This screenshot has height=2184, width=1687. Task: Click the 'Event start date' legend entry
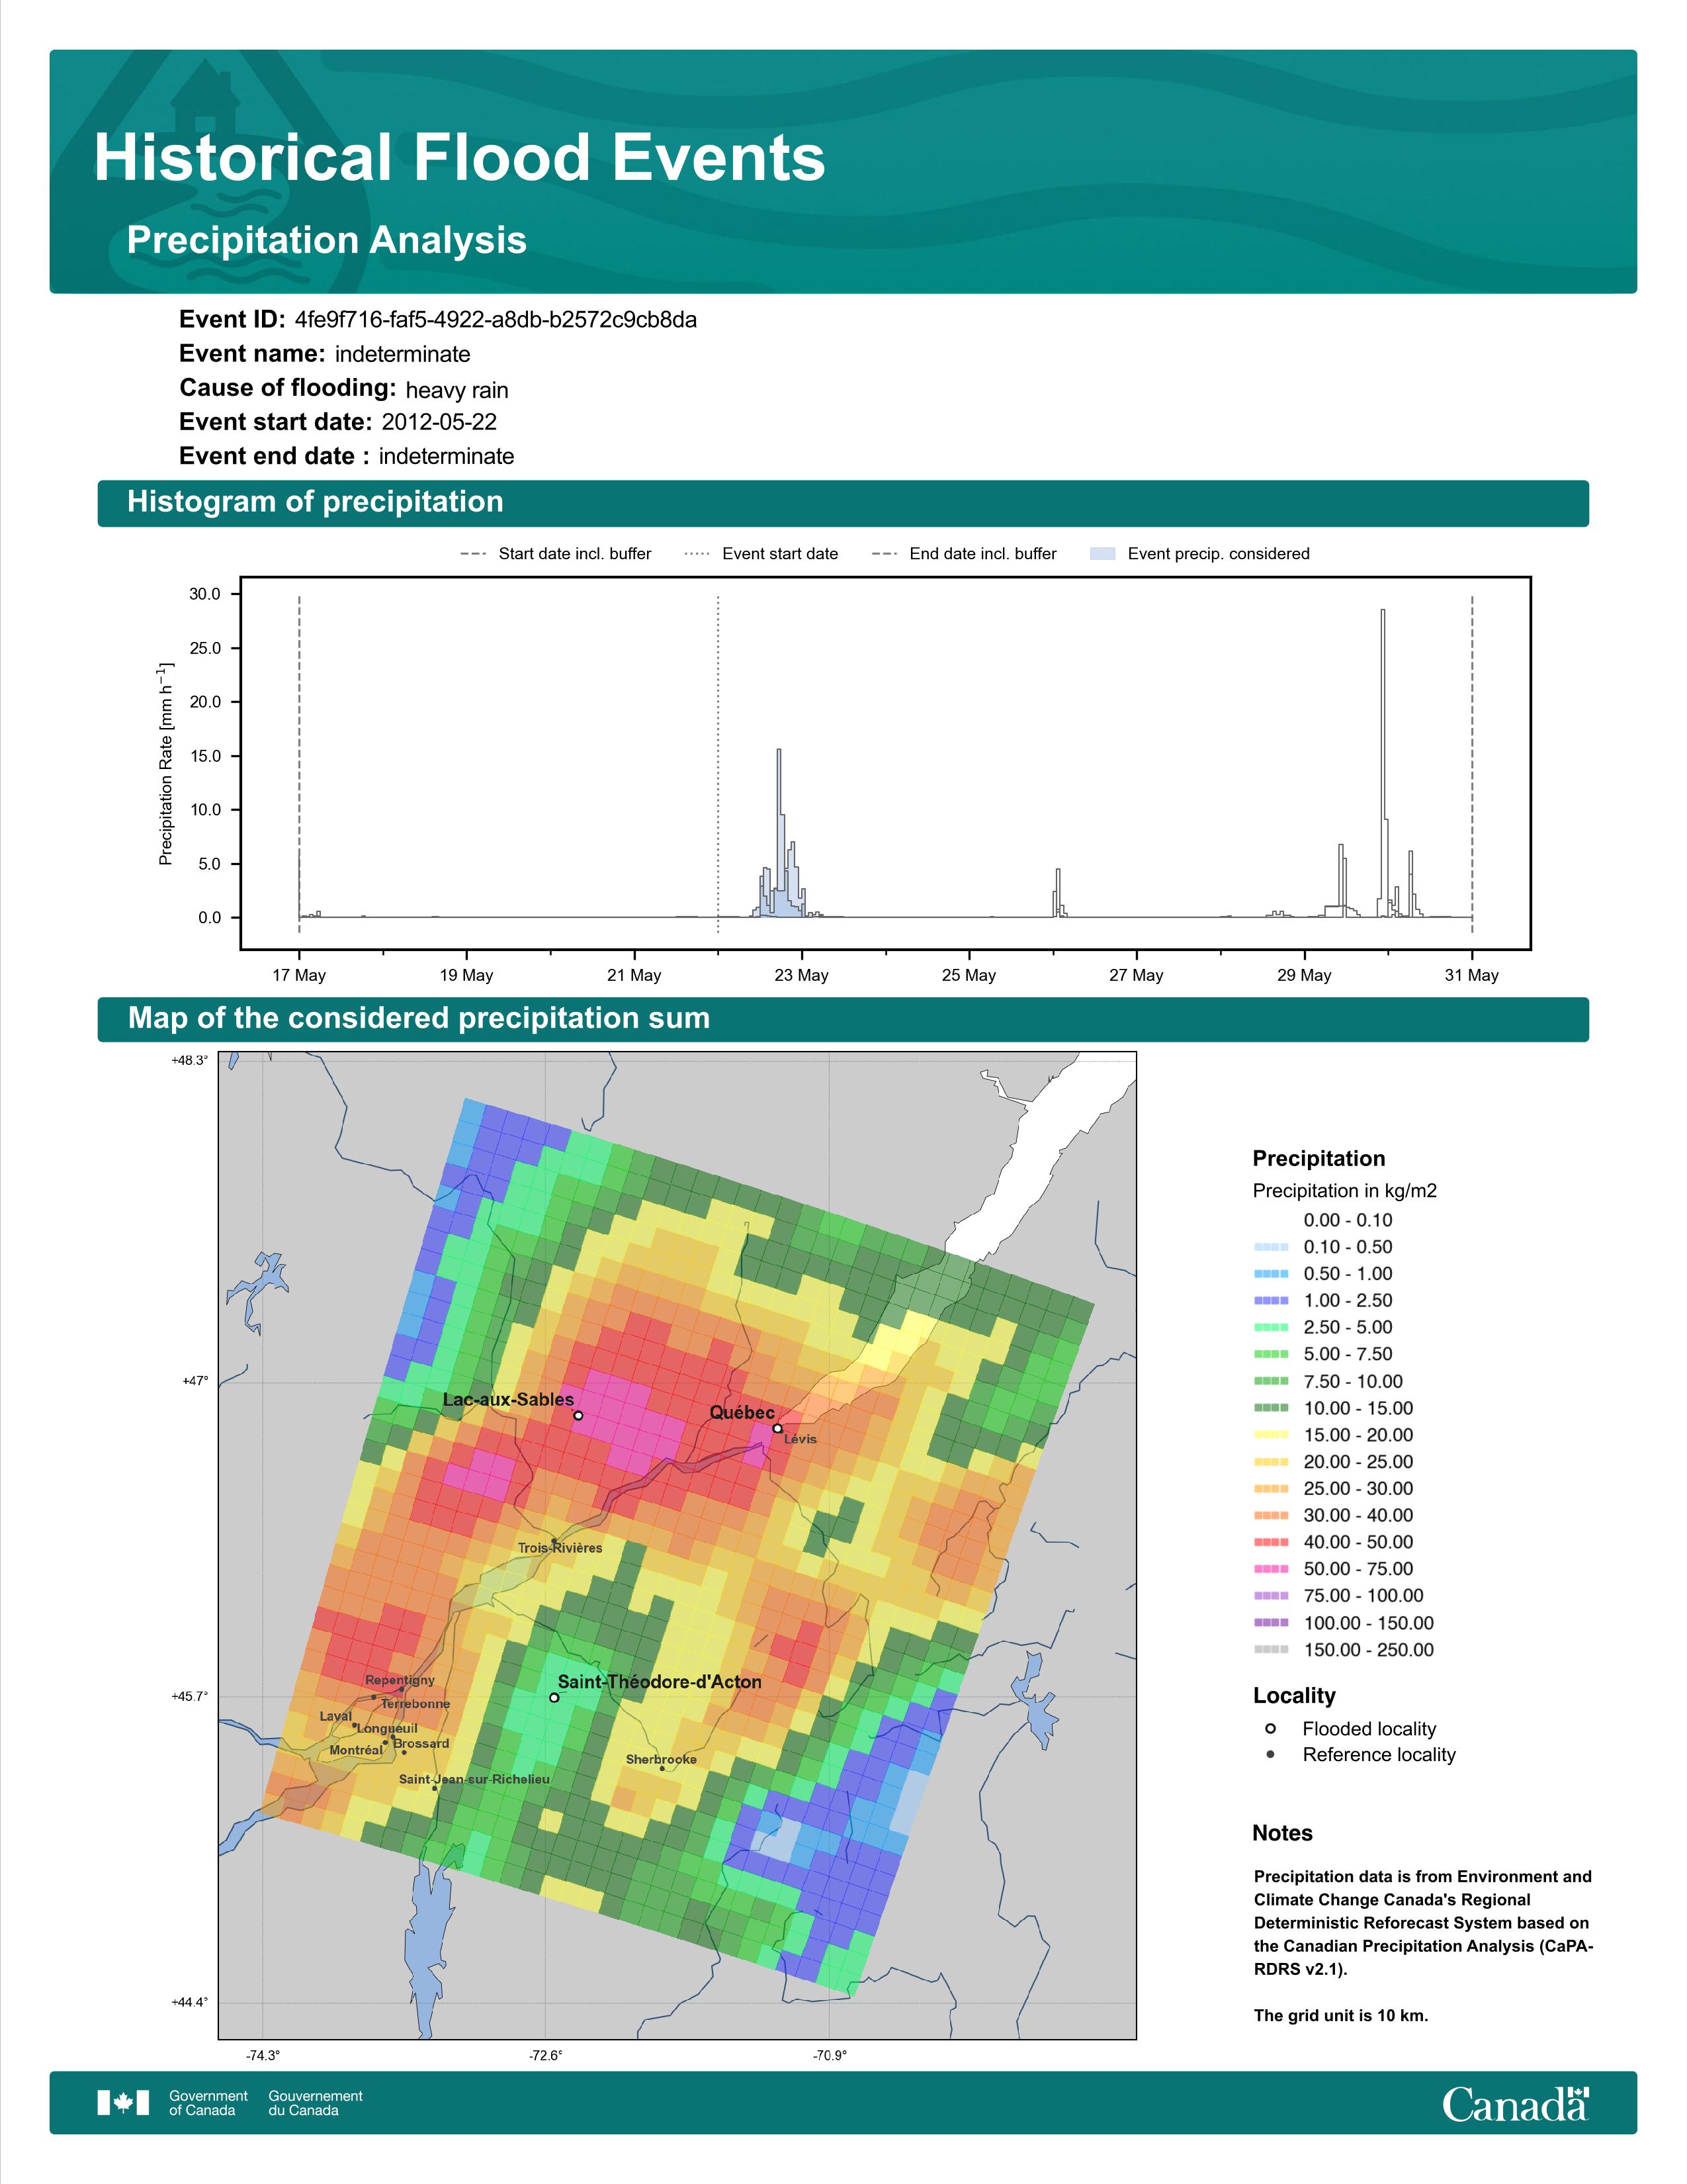[x=761, y=554]
